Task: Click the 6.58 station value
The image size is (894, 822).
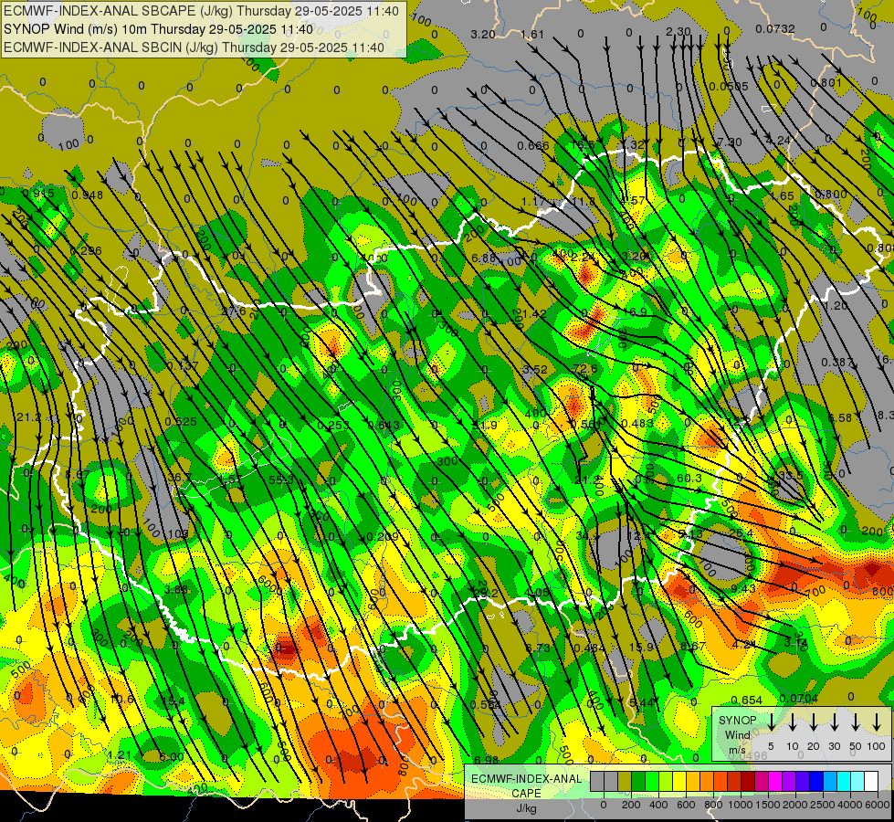Action: tap(840, 418)
